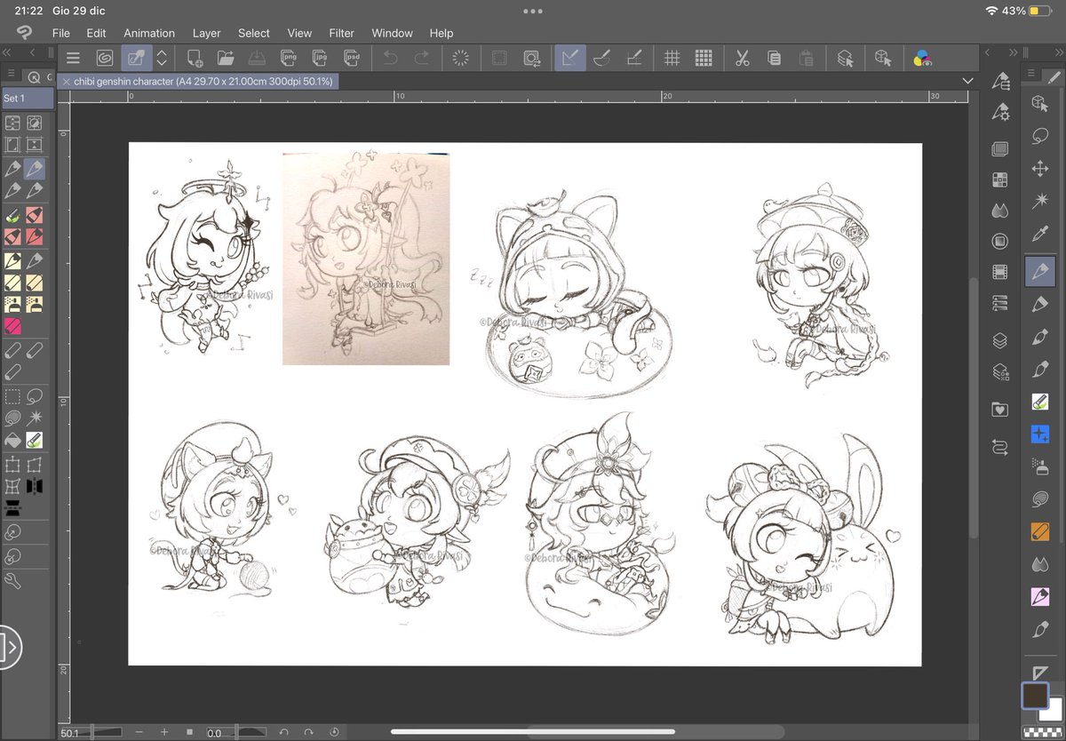Pick the magenta decoration brush icon
This screenshot has height=741, width=1066.
coord(13,326)
